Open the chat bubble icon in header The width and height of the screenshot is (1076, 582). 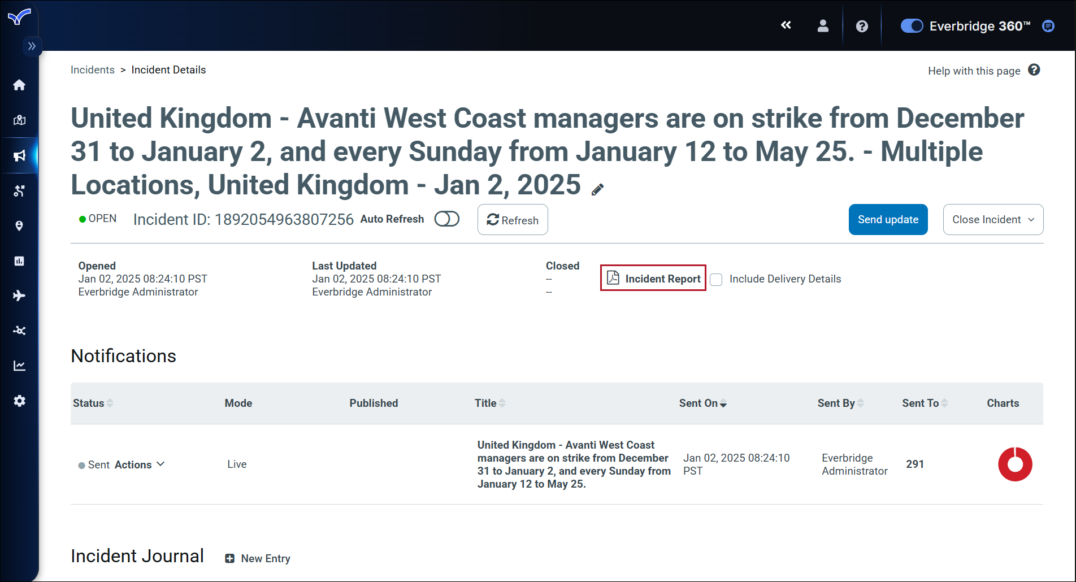(1048, 26)
